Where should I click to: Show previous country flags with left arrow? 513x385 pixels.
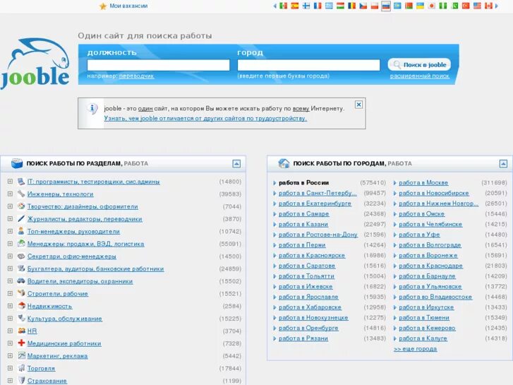[274, 6]
